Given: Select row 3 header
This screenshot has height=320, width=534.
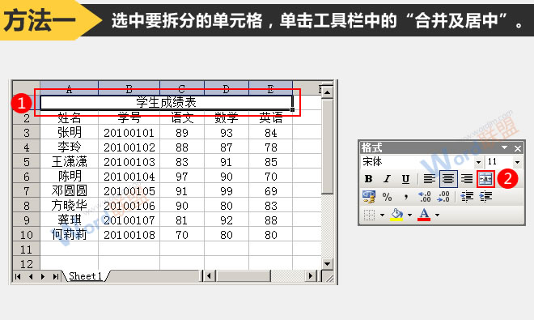Looking at the screenshot, I should click(27, 132).
